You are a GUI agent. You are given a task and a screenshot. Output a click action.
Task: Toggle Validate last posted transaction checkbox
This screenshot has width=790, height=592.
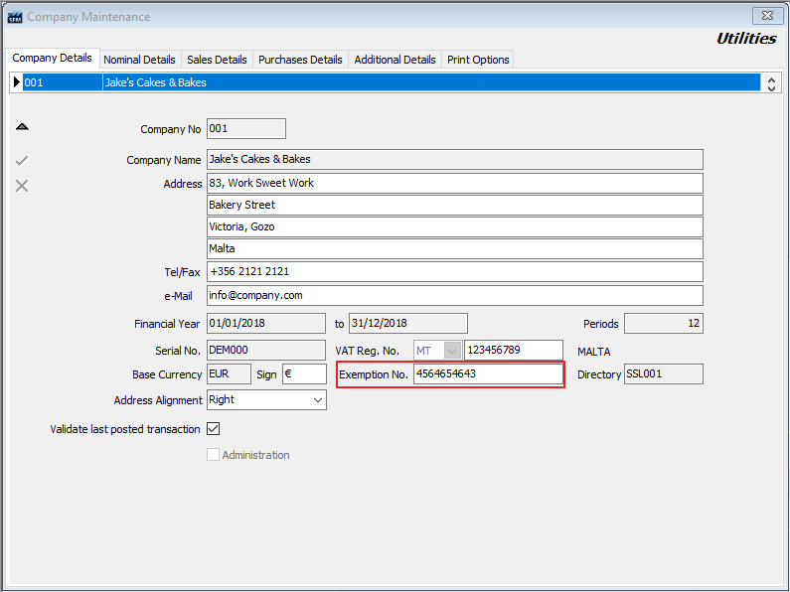pyautogui.click(x=213, y=429)
